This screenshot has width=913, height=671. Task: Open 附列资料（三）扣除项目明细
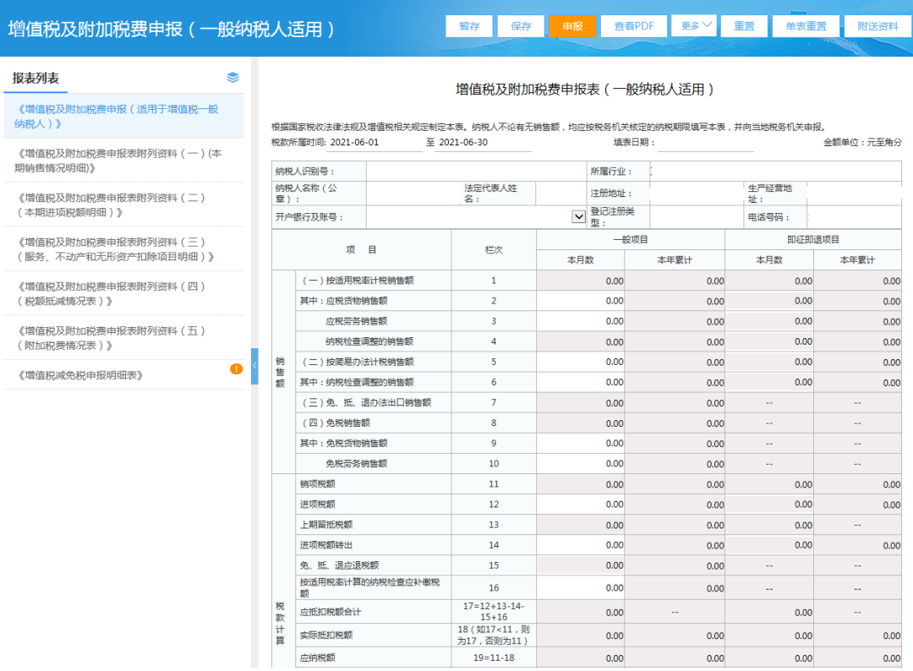click(x=123, y=249)
